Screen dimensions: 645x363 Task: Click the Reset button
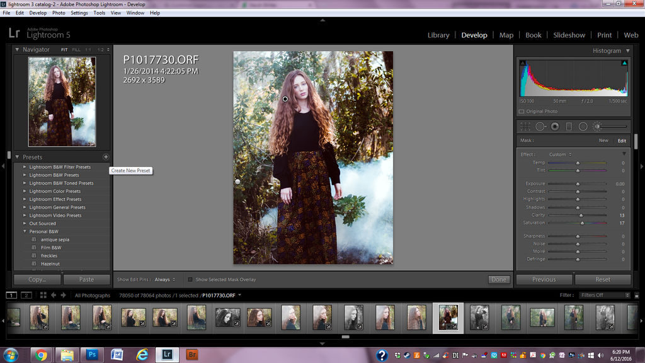coord(603,279)
